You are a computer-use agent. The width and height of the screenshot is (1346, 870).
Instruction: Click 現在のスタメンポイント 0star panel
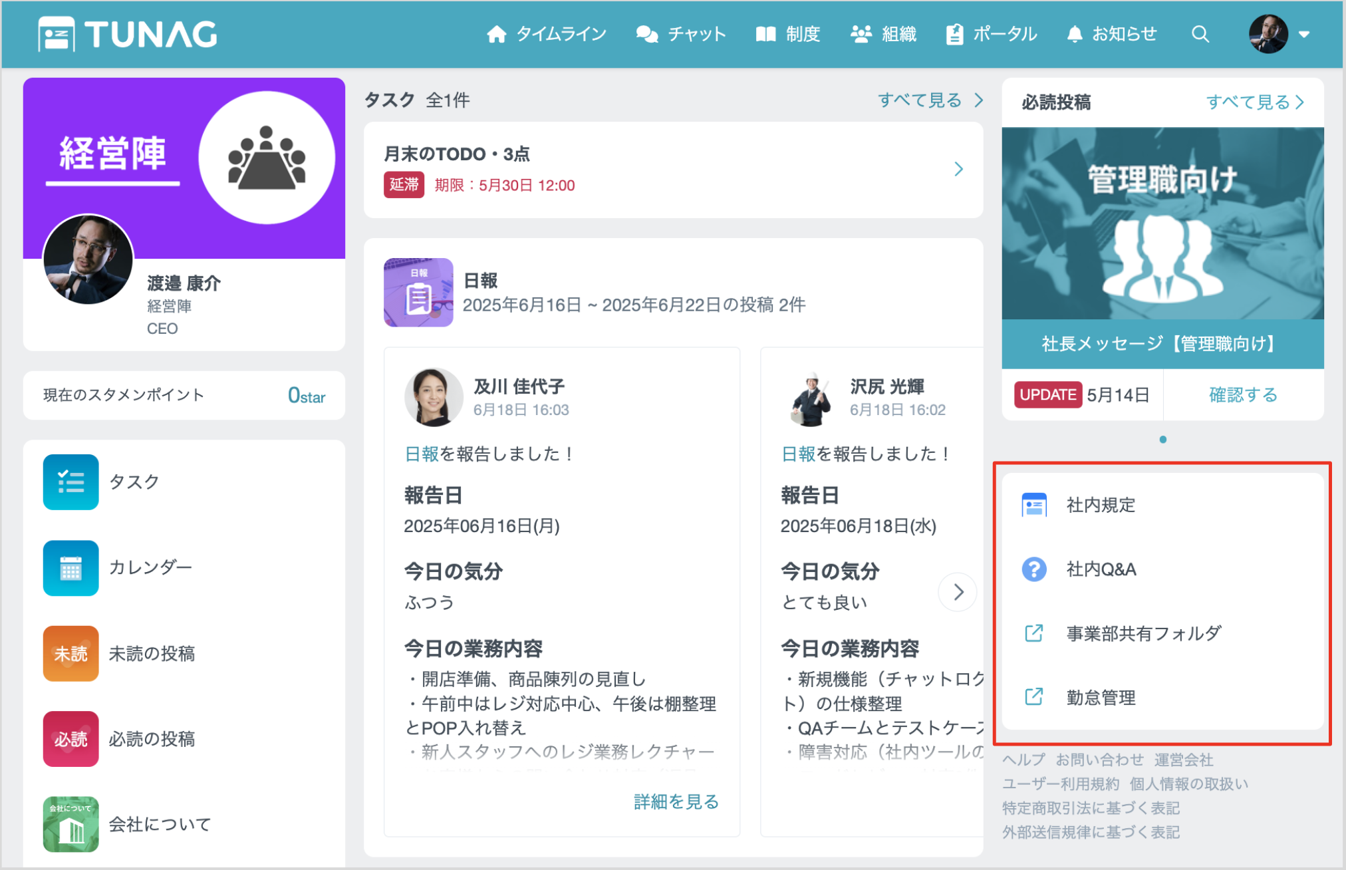click(184, 395)
